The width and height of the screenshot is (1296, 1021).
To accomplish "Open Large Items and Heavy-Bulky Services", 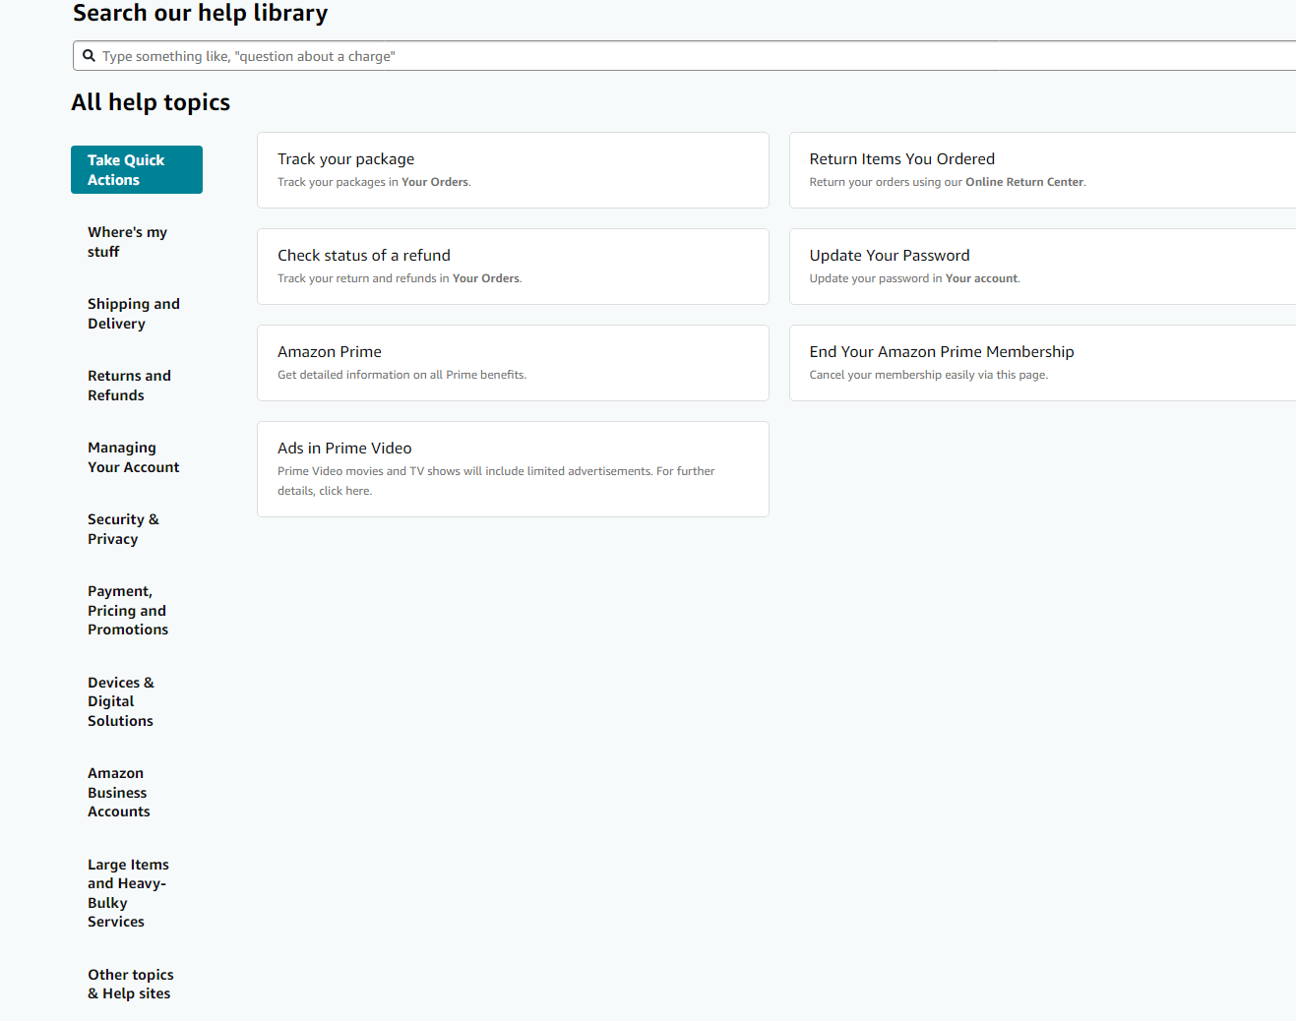I will (128, 893).
